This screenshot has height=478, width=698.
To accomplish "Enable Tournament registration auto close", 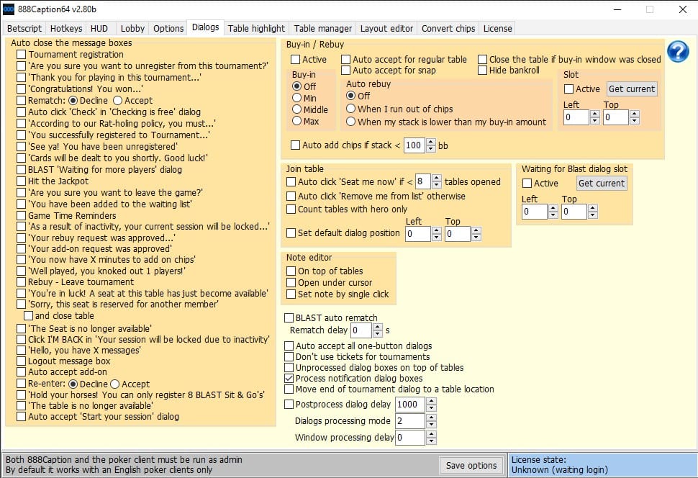I will point(21,54).
